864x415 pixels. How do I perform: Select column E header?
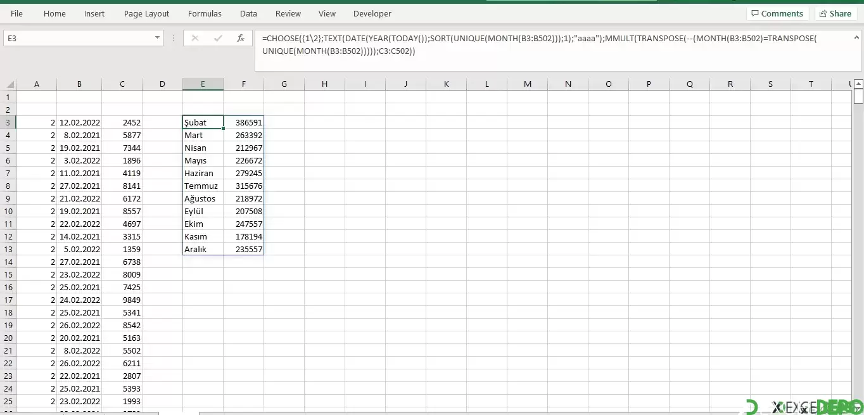click(x=203, y=84)
